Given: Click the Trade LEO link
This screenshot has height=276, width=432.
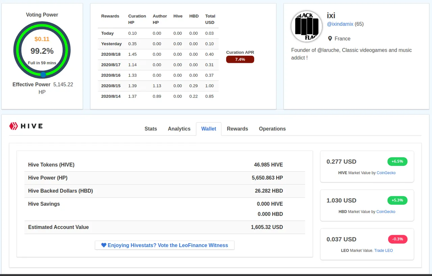Looking at the screenshot, I should coord(383,250).
